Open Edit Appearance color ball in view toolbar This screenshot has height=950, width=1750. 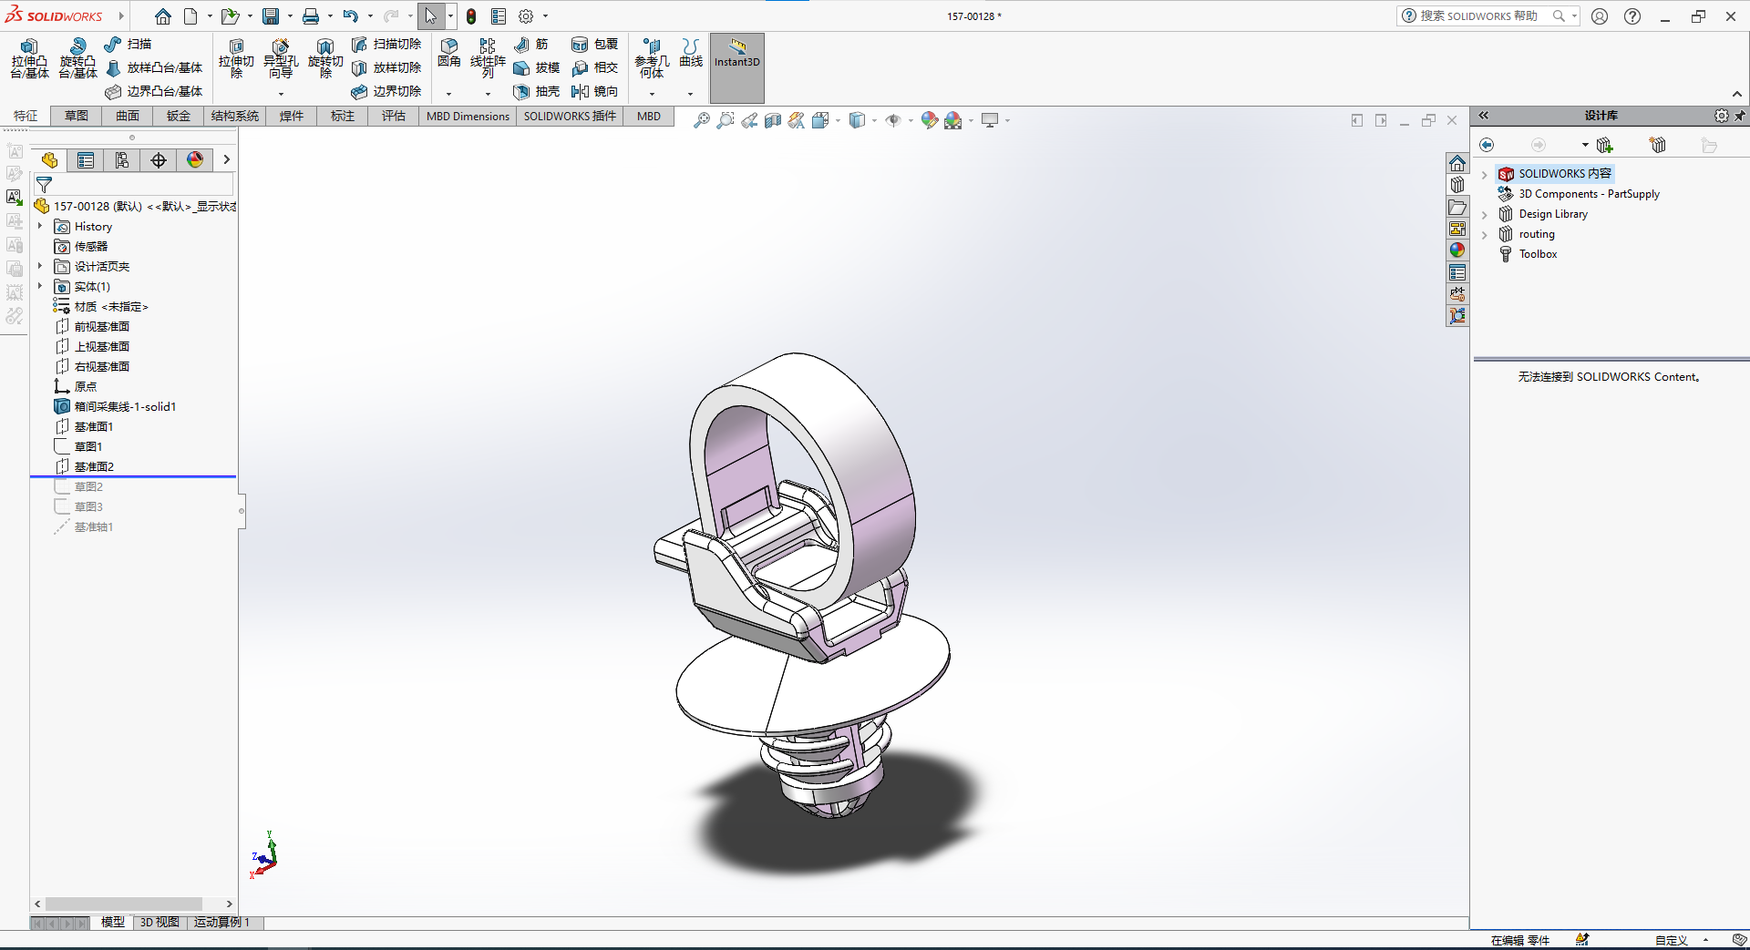929,120
